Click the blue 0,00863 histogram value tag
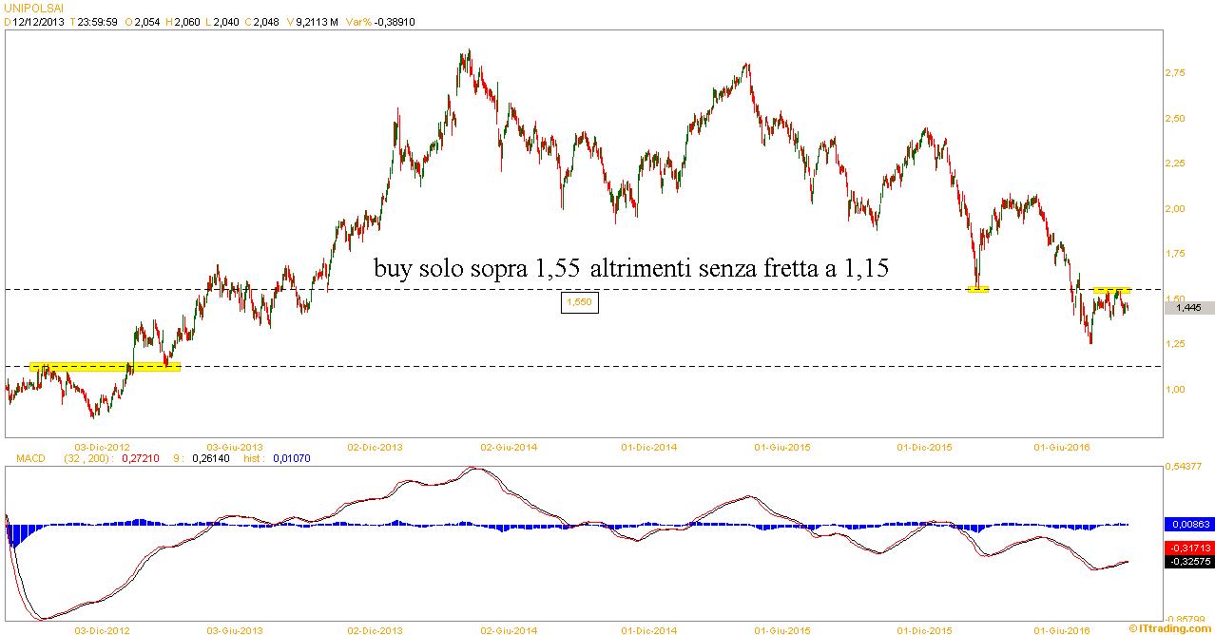 (x=1187, y=524)
